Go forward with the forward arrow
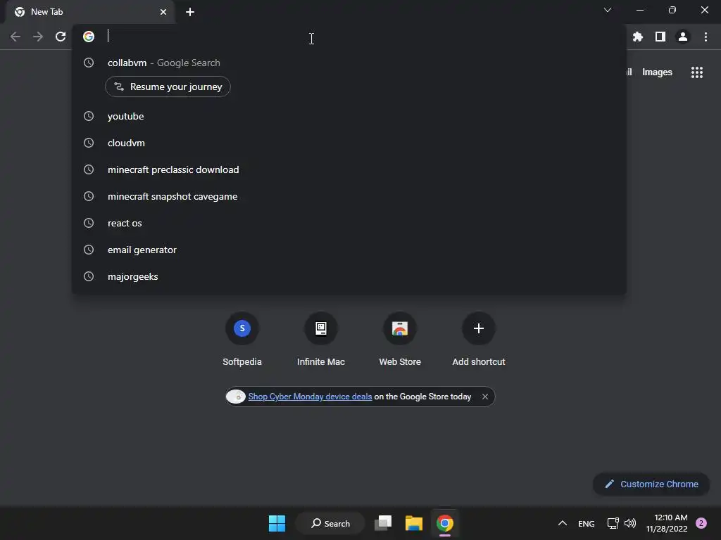721x540 pixels. [x=38, y=37]
